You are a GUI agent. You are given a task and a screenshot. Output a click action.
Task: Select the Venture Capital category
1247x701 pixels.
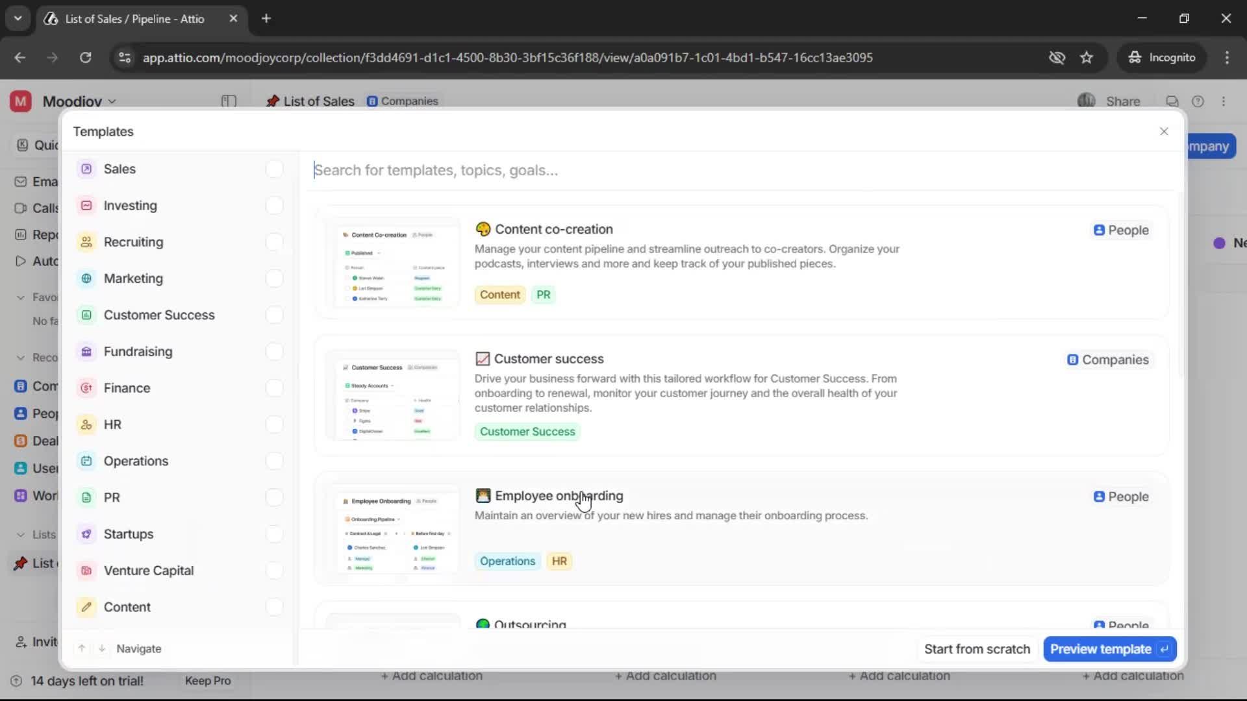click(149, 571)
